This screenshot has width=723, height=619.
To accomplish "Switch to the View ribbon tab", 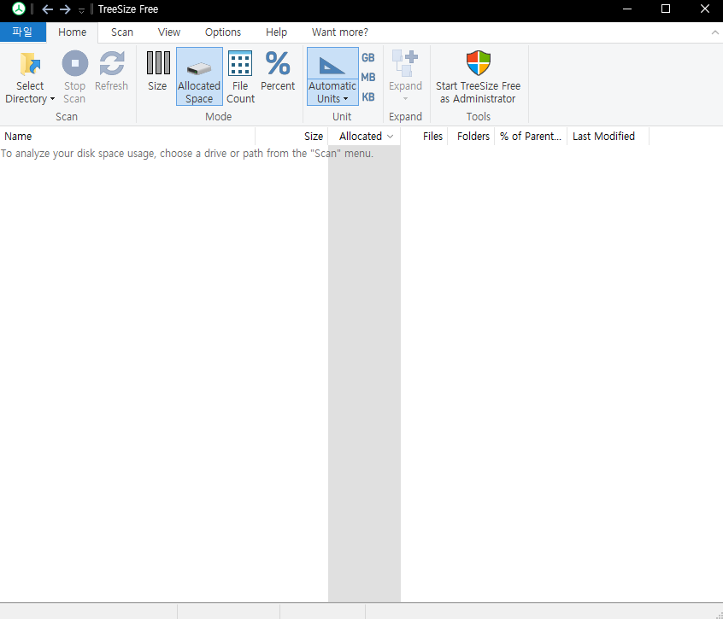I will coord(169,32).
